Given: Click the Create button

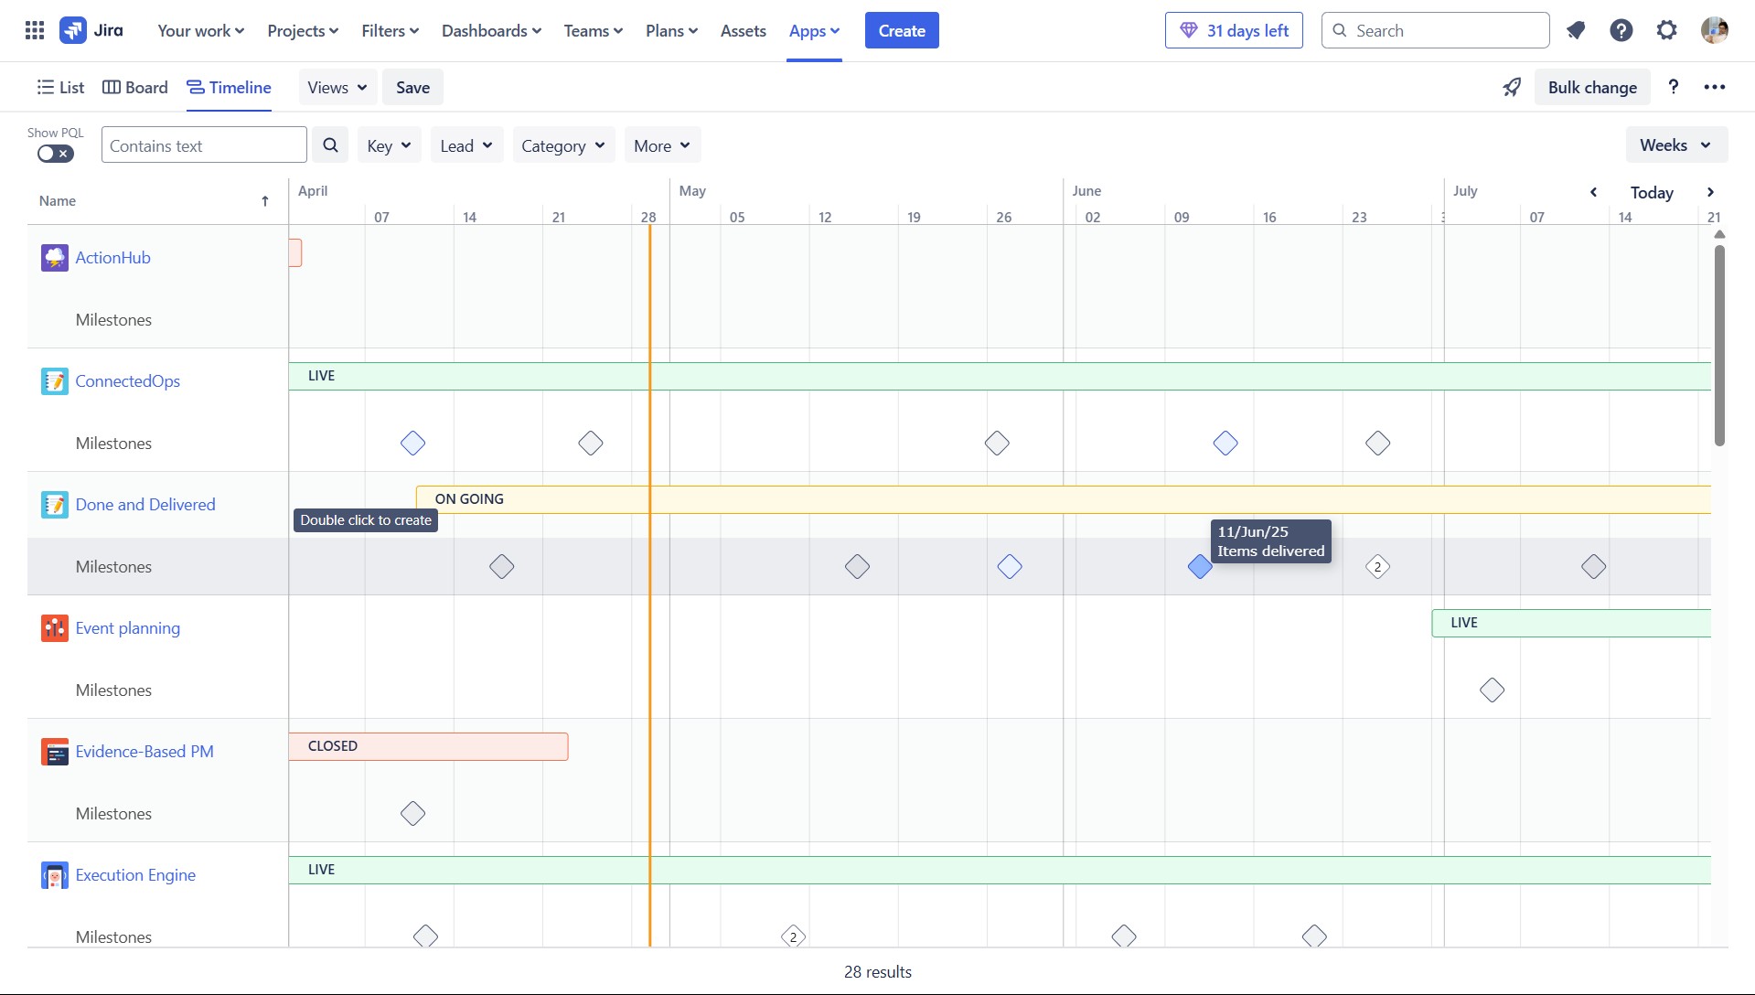Looking at the screenshot, I should (902, 29).
